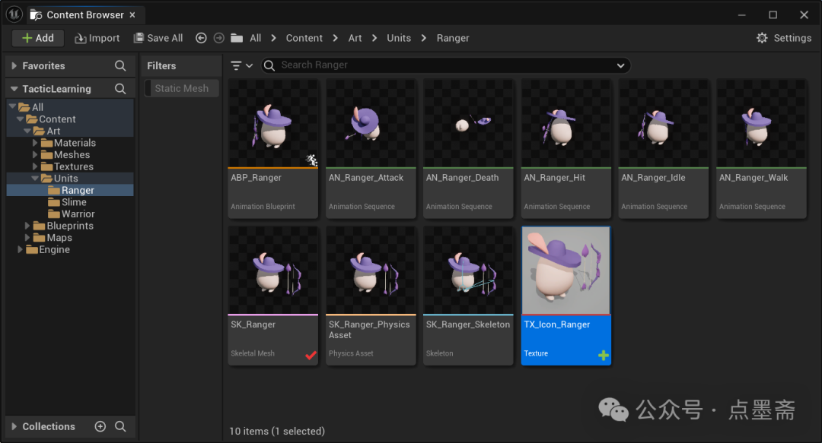Select the ABP_Ranger asset thumbnail
This screenshot has width=822, height=443.
pos(273,124)
